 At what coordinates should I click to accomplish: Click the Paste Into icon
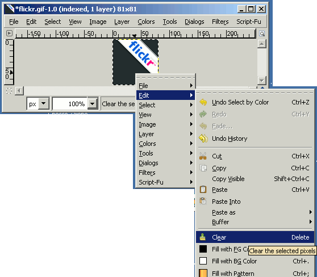(203, 202)
